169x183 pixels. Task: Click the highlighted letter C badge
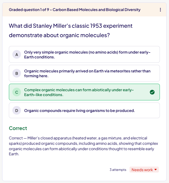pos(17,92)
